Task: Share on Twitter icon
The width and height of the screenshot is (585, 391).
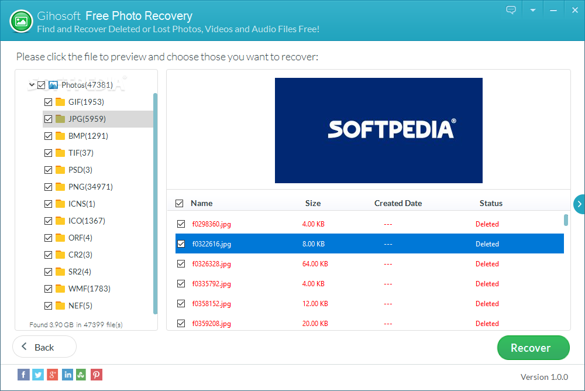Action: coord(37,375)
